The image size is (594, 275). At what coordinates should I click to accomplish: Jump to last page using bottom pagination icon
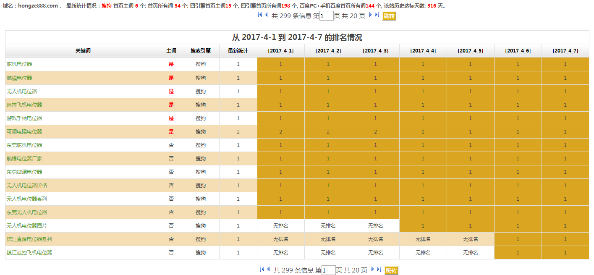(379, 270)
